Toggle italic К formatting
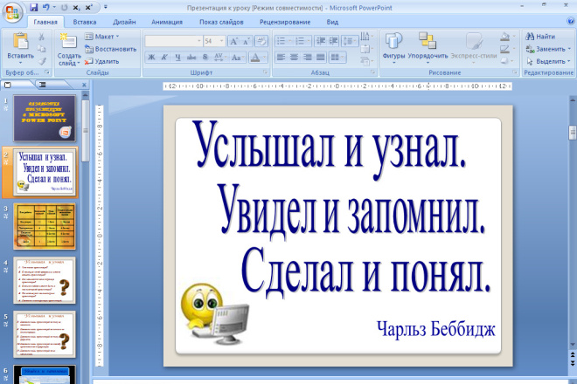The width and height of the screenshot is (577, 384). tap(164, 58)
